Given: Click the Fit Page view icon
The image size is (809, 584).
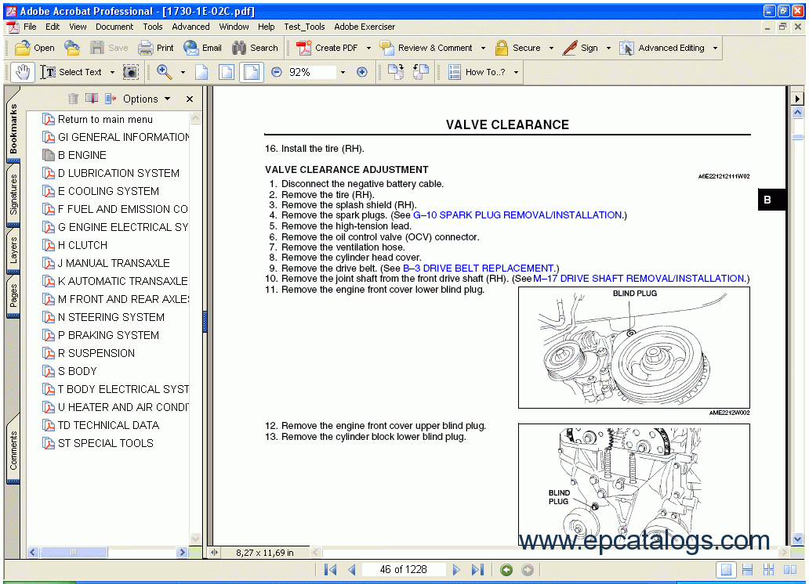Looking at the screenshot, I should coord(227,72).
